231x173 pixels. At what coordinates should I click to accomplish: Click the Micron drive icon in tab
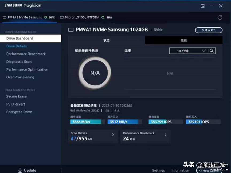click(x=62, y=17)
